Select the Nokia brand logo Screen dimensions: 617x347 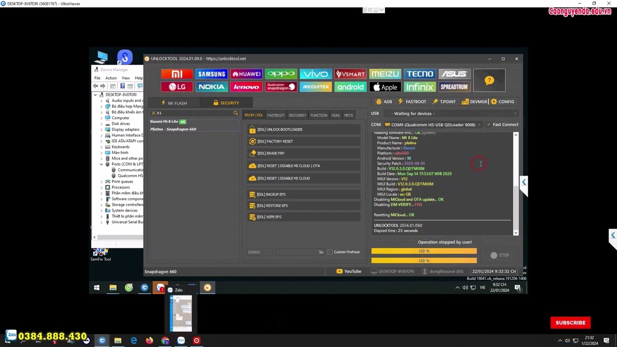[212, 87]
